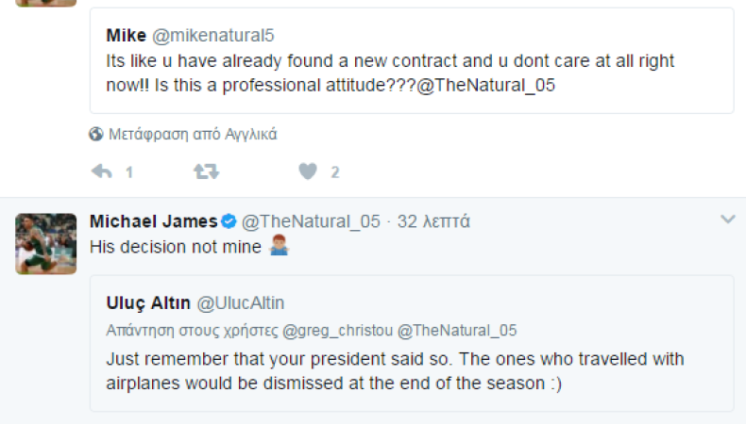746x424 pixels.
Task: Click the translation link "Μετάφραση από Αγγλικά"
Action: [x=193, y=134]
